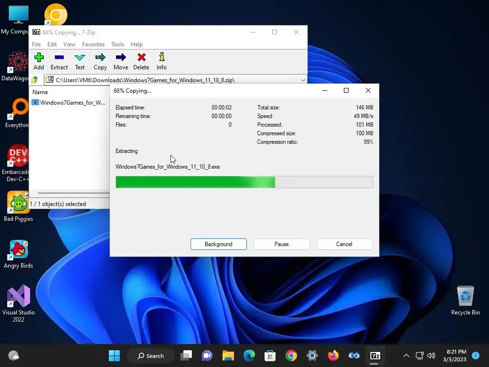489x367 pixels.
Task: Close the 68% Copying dialog
Action: 368,90
